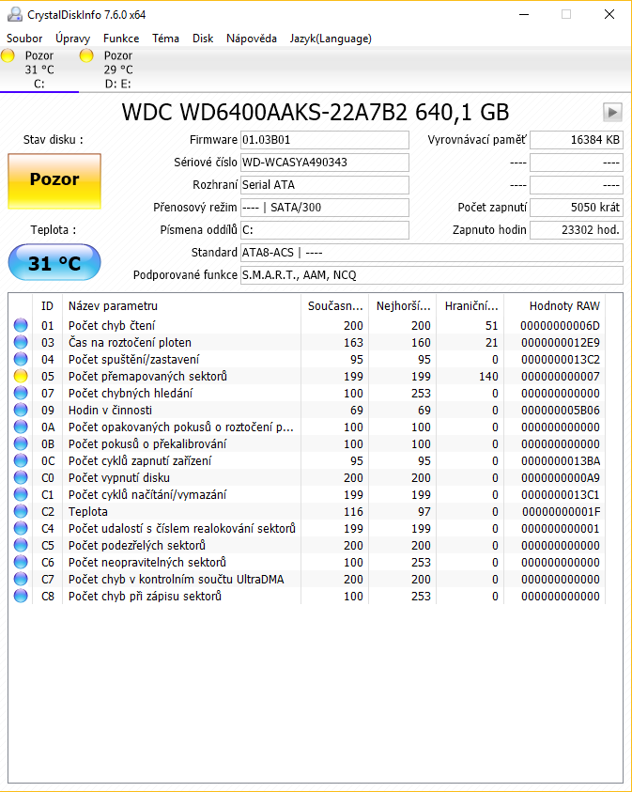Click the Hraniční... column header
This screenshot has width=632, height=792.
pyautogui.click(x=470, y=306)
